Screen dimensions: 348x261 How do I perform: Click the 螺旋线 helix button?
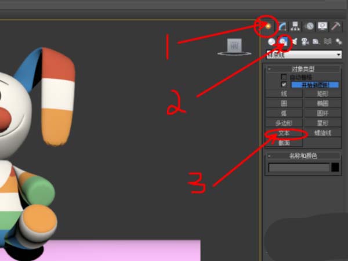click(322, 133)
